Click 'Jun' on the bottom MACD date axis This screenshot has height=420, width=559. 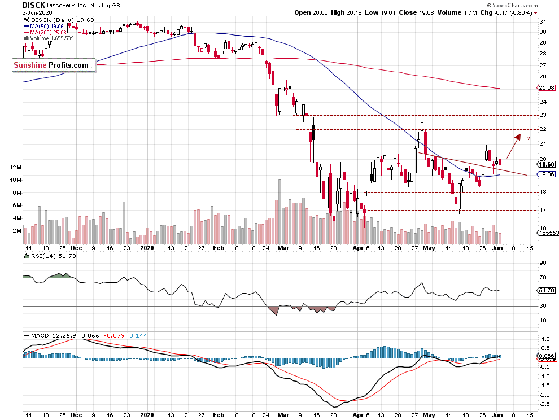point(497,415)
